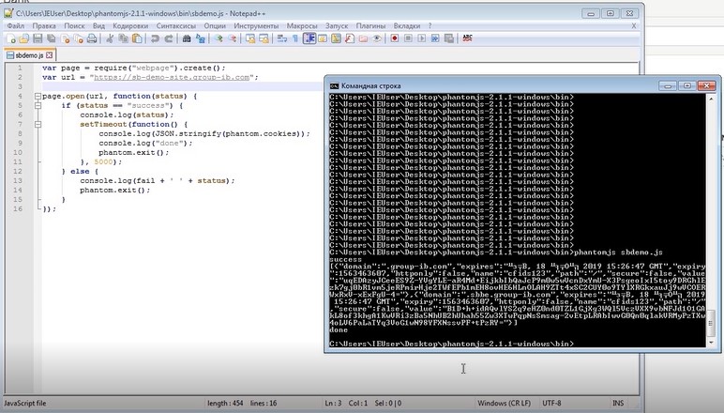The height and width of the screenshot is (413, 724).
Task: Click the command prompt vertical scrollbar
Action: [711, 220]
